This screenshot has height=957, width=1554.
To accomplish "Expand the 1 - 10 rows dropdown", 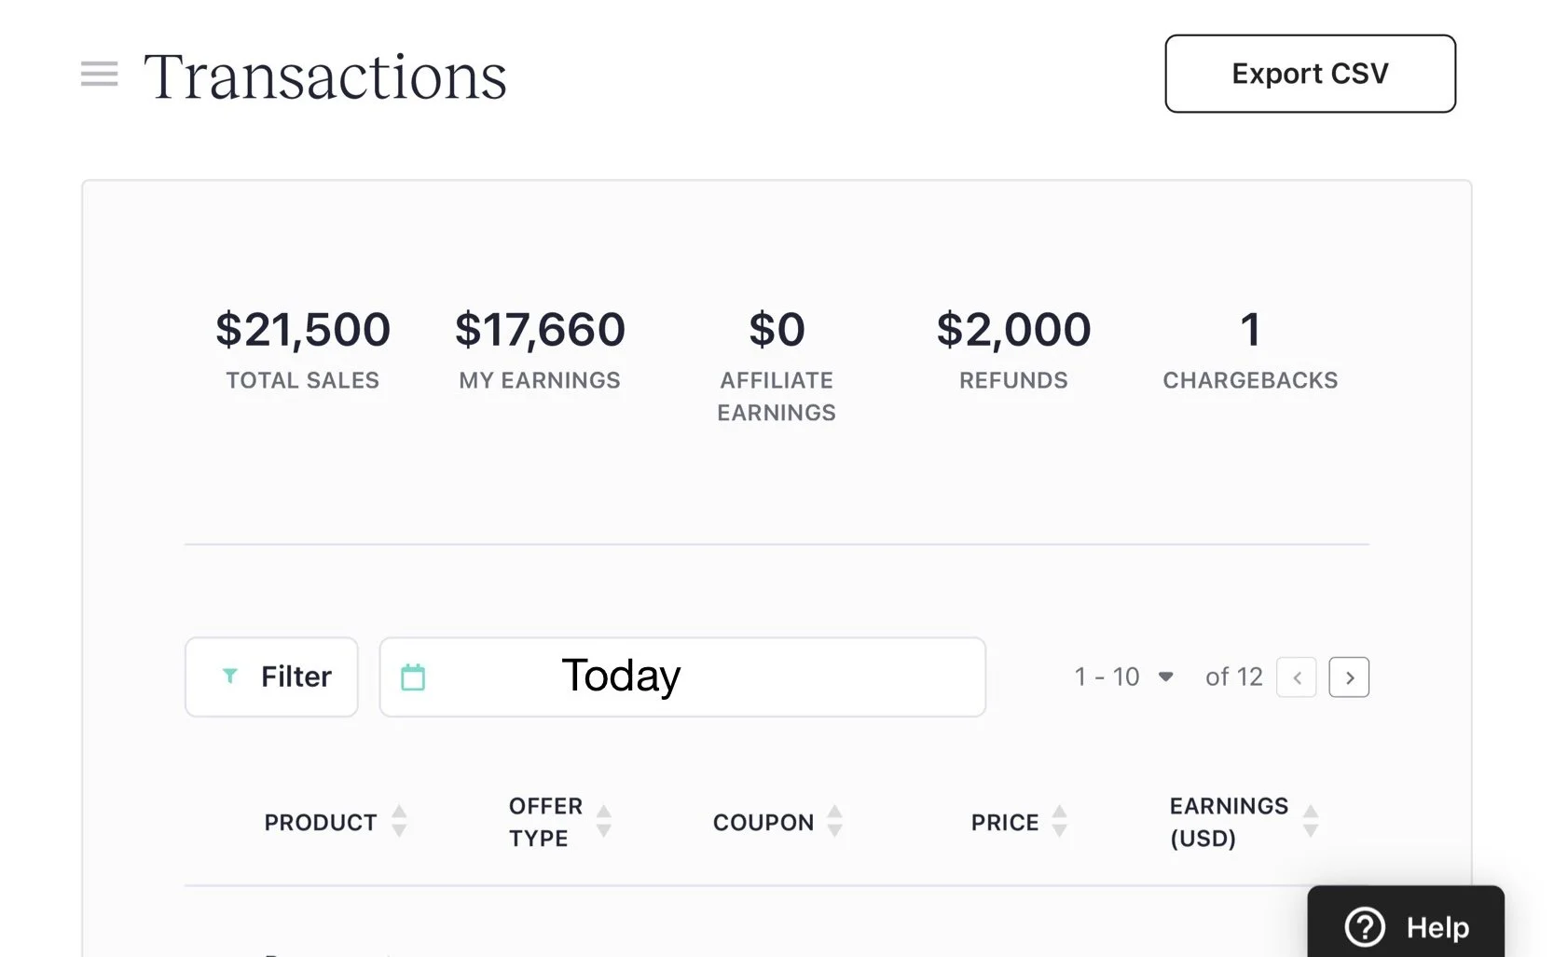I will pos(1123,677).
